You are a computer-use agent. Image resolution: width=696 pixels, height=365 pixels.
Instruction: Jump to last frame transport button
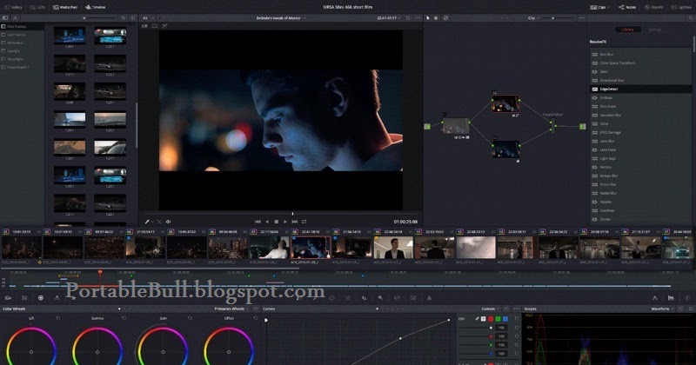point(295,222)
